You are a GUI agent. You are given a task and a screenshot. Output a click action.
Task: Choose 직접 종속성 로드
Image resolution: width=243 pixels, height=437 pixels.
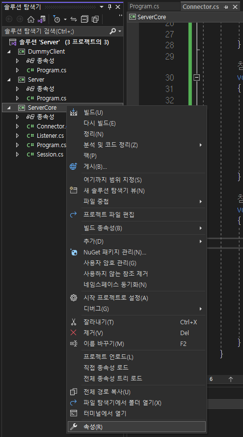pyautogui.click(x=136, y=368)
